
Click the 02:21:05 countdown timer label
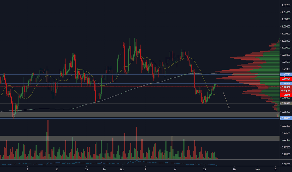[x=286, y=91]
